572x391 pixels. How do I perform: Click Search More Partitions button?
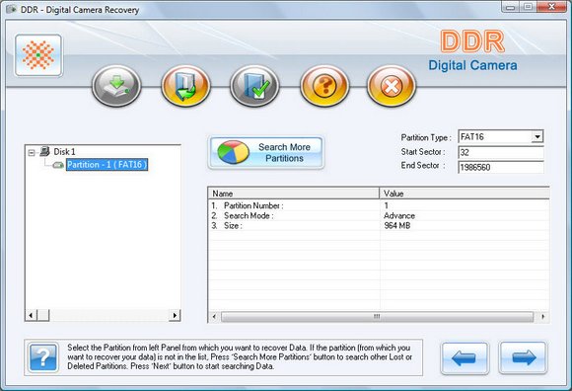click(x=266, y=153)
